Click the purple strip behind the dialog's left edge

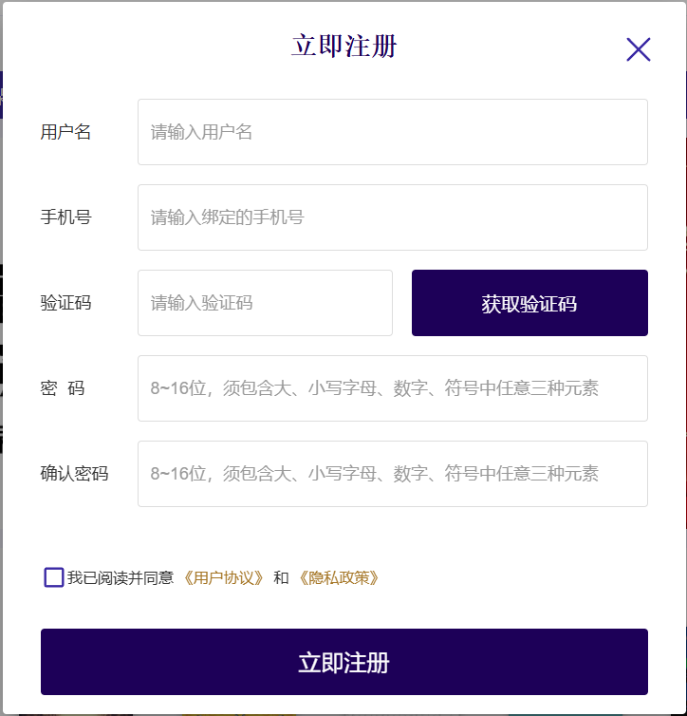coord(1,95)
